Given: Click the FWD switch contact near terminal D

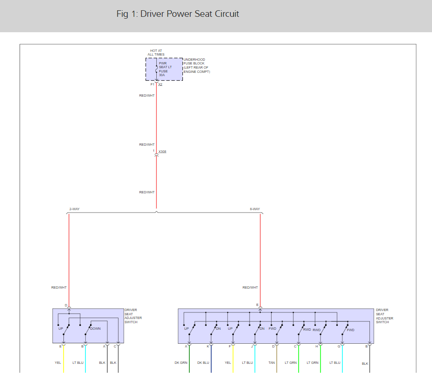Looking at the screenshot, I should coord(279,329).
